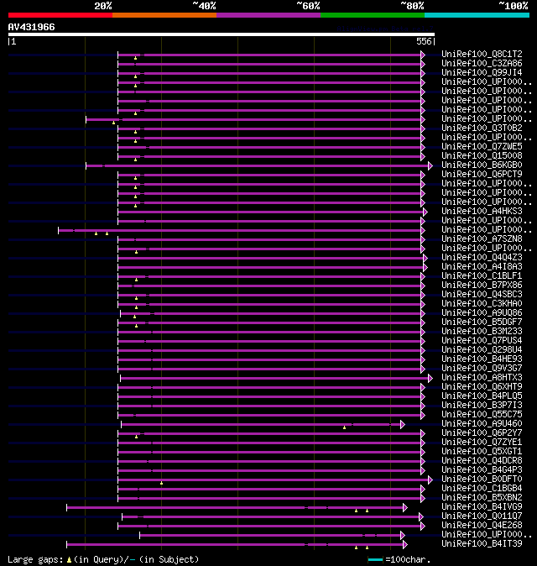537x566 pixels.
Task: Open hit UniRef100_Q3T0B2
Action: click(482, 128)
